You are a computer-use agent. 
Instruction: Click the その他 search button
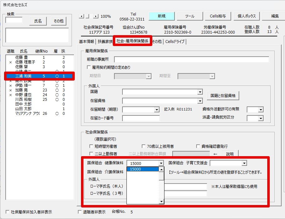59,21
